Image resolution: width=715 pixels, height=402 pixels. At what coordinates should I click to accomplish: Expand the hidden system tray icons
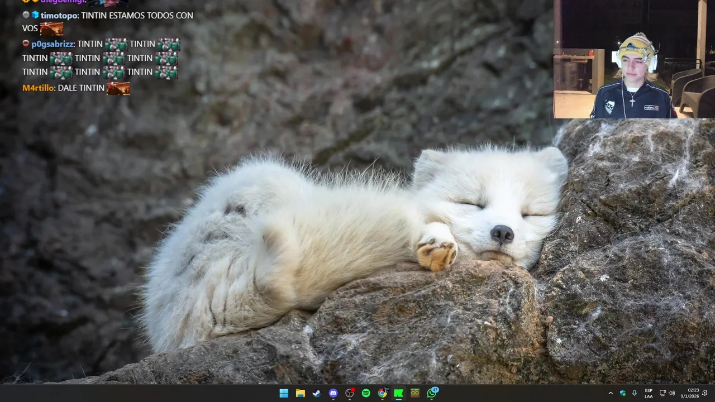coord(611,393)
